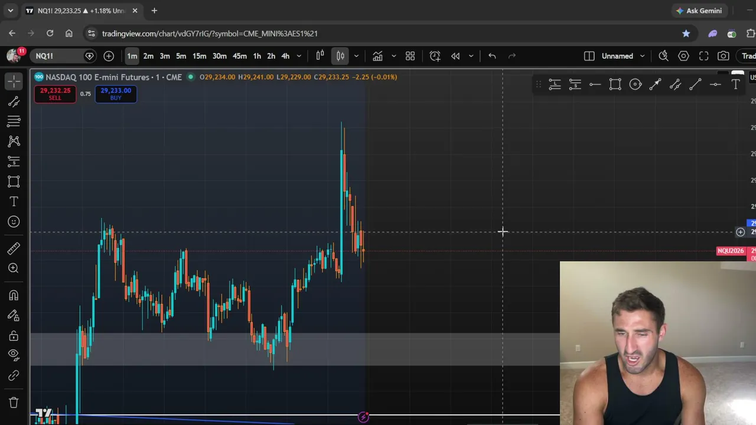Open the emoji and icons tool
Screen dimensions: 756x425
[x=14, y=221]
